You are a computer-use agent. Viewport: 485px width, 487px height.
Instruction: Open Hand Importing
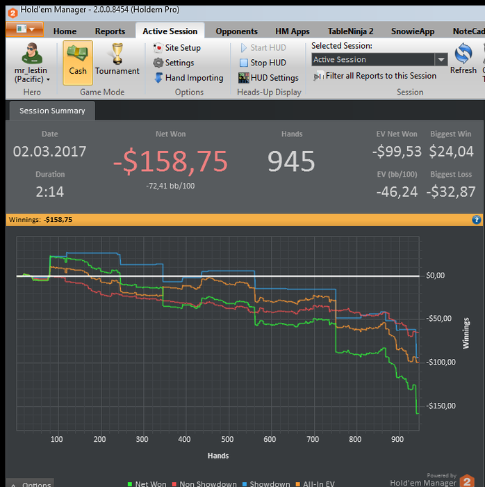point(189,78)
